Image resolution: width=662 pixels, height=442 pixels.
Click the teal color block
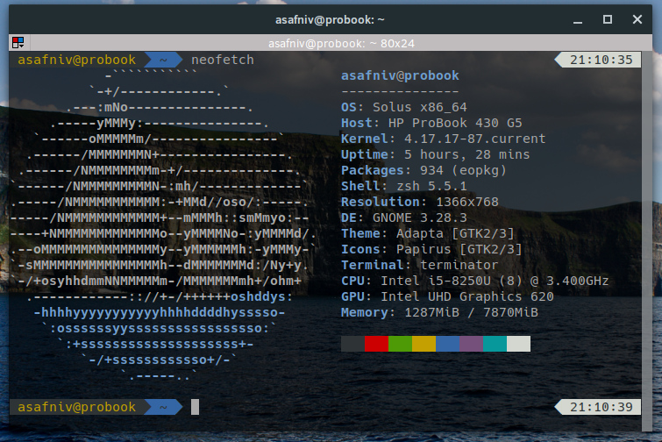pos(495,344)
